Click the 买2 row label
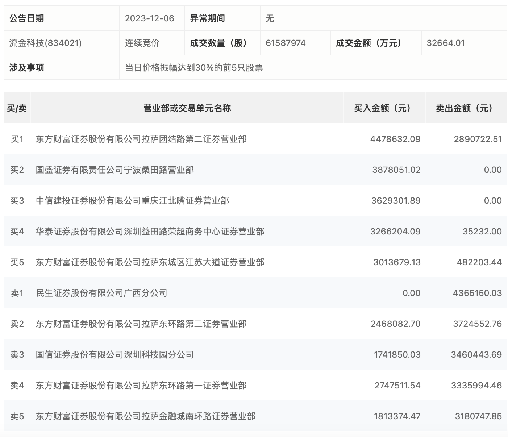508x437 pixels. pyautogui.click(x=17, y=170)
